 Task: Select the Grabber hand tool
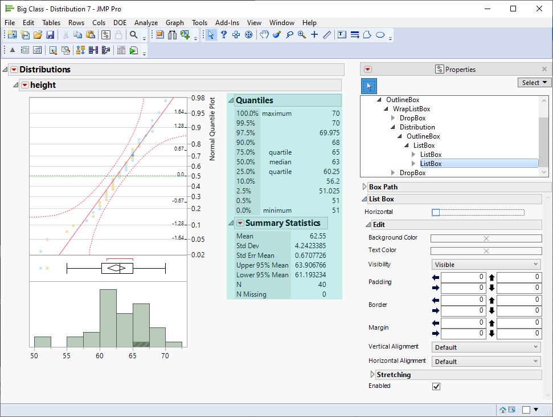pyautogui.click(x=264, y=35)
